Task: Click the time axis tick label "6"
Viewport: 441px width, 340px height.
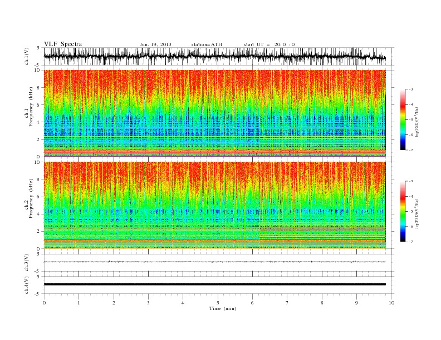Action: coord(253,303)
